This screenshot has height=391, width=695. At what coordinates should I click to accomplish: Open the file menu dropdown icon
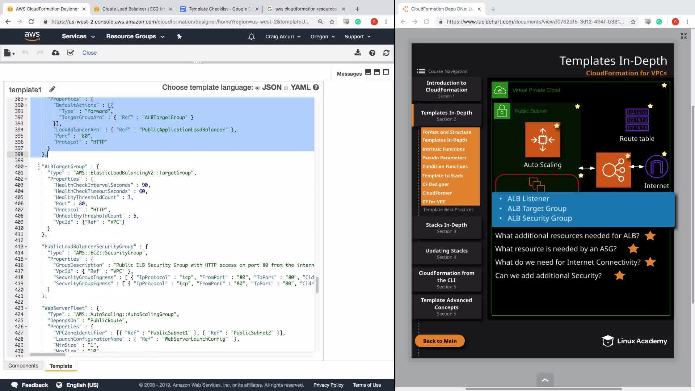click(x=9, y=53)
